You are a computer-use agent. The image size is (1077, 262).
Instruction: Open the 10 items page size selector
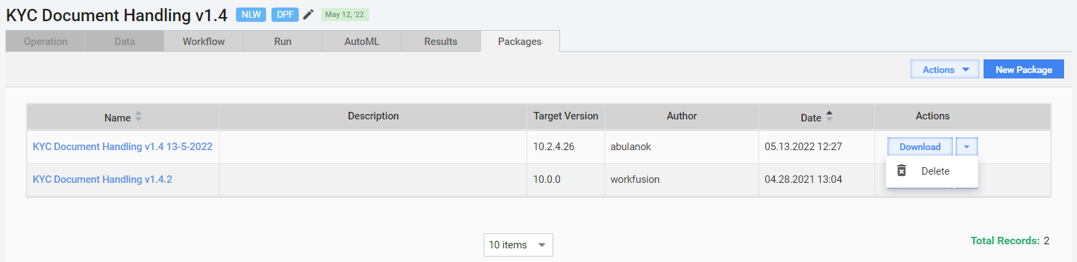tap(518, 245)
